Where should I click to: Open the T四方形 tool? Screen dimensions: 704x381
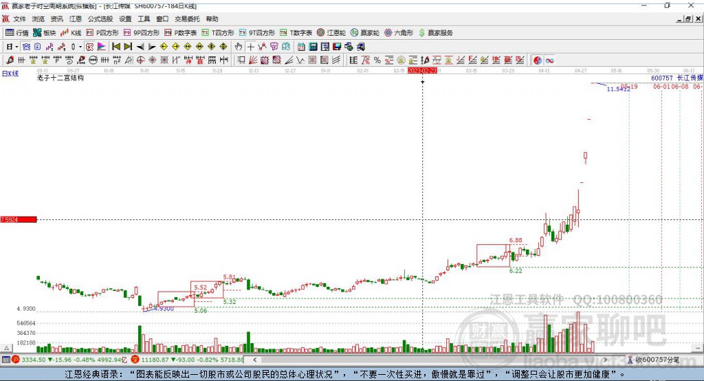pos(218,33)
